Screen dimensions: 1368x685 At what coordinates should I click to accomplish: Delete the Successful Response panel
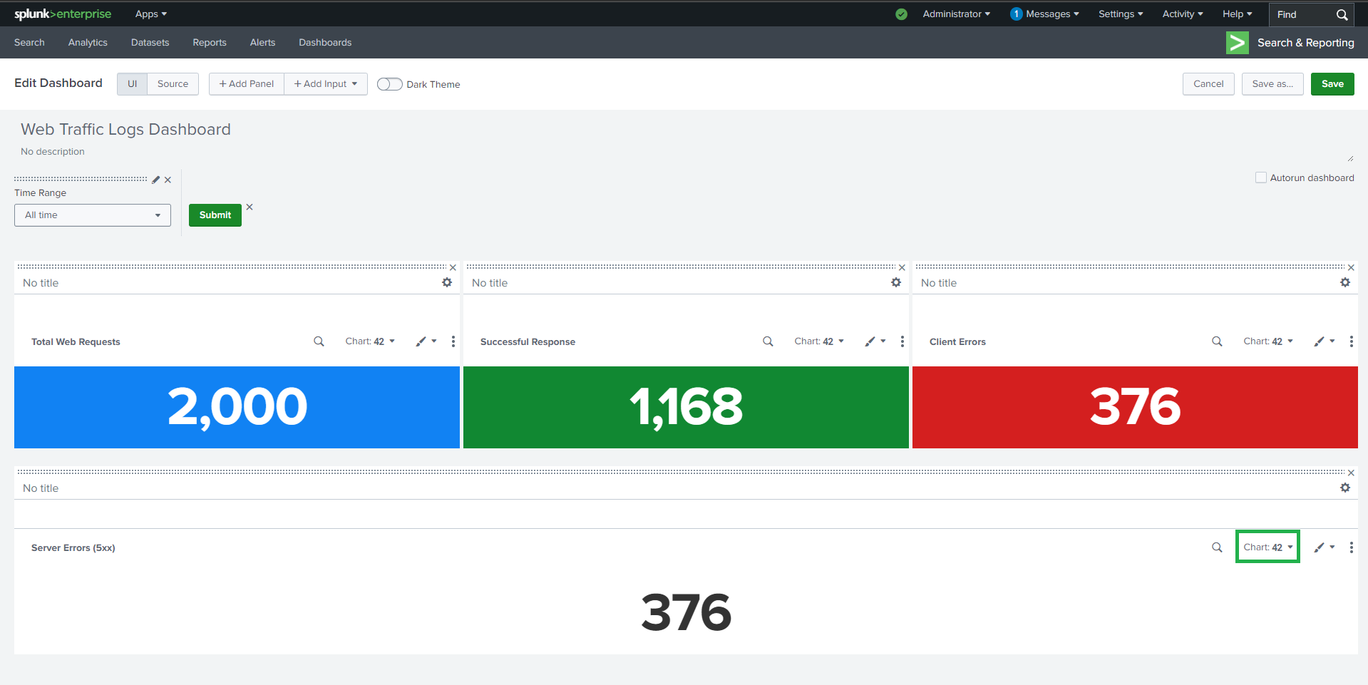coord(902,268)
